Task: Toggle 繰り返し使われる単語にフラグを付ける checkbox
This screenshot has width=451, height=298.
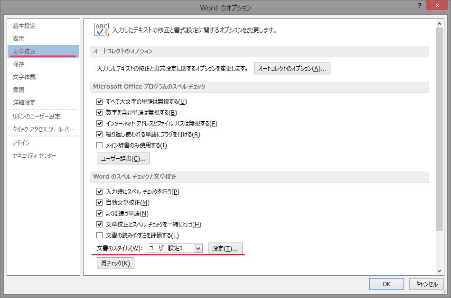Action: pos(100,135)
